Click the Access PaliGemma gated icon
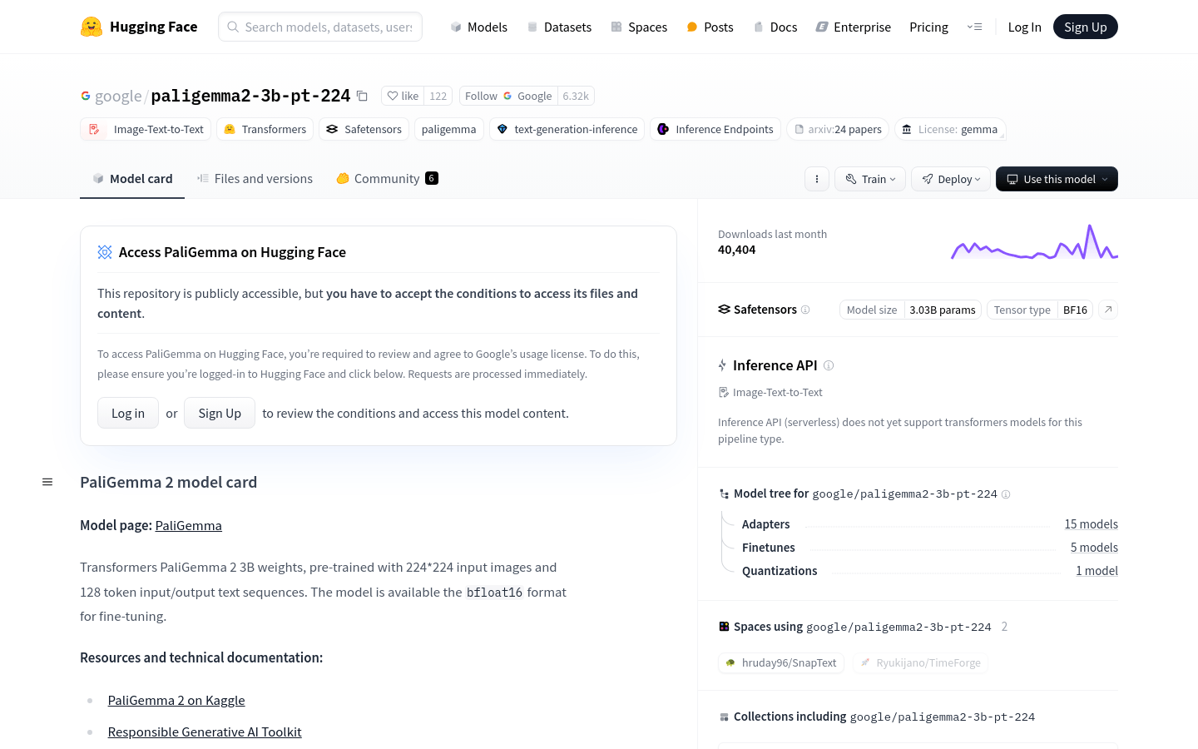Screen dimensions: 1198x749 click(x=105, y=252)
